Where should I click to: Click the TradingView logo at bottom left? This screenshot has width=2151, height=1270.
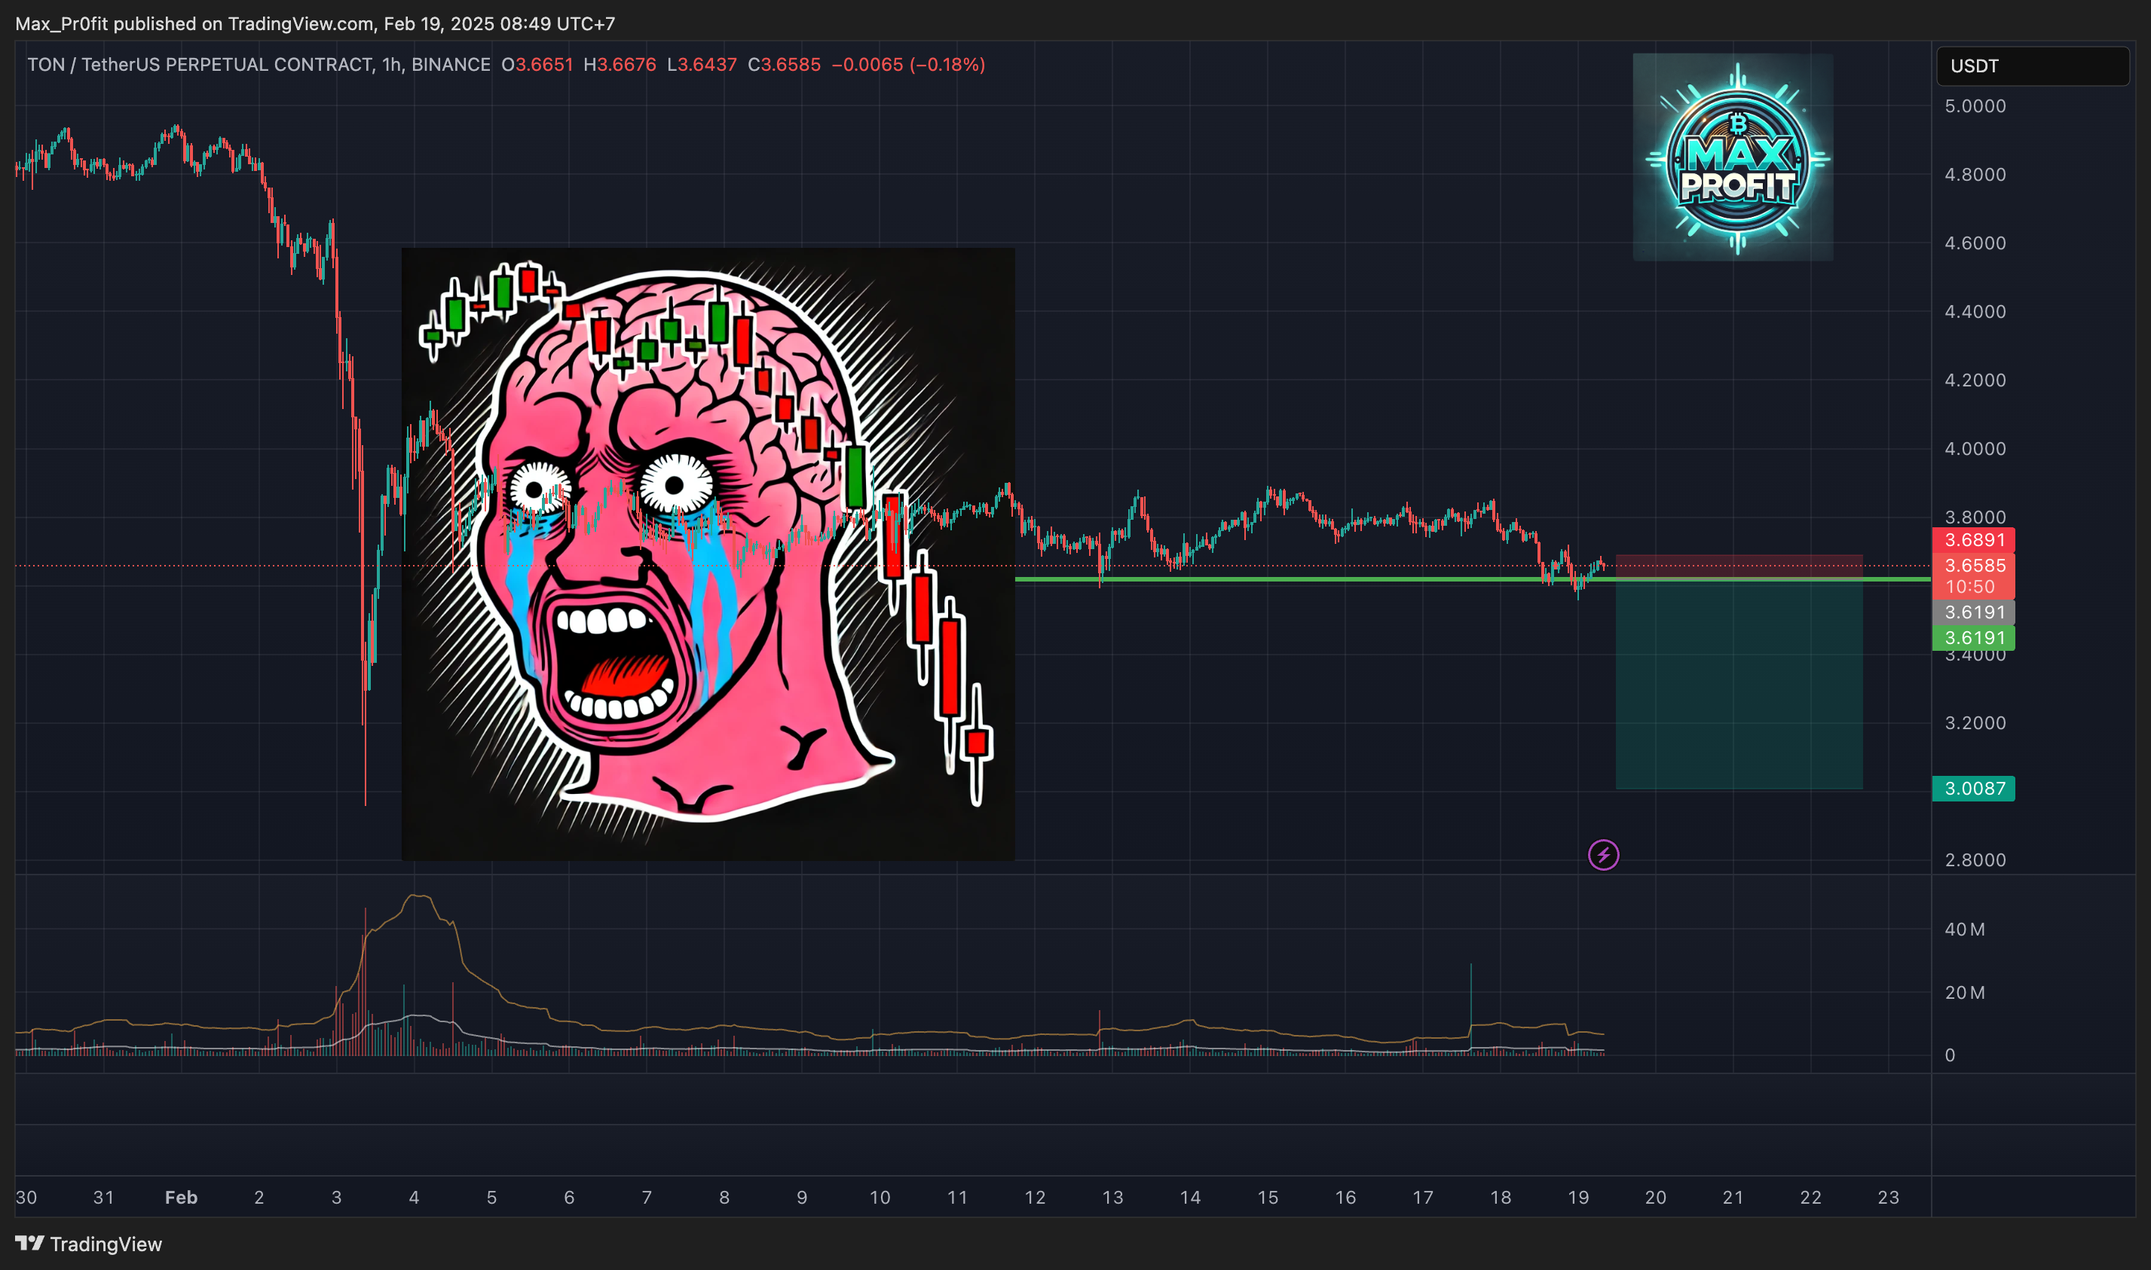coord(88,1244)
